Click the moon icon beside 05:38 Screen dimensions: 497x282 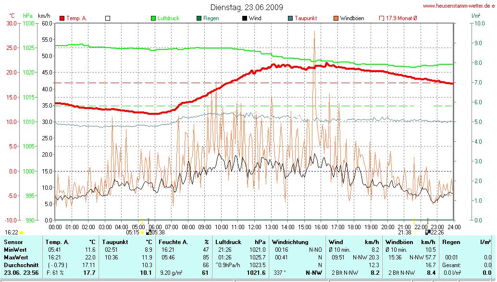[149, 232]
